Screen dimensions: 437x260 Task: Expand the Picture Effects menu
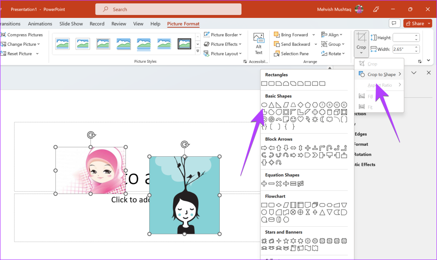click(223, 44)
